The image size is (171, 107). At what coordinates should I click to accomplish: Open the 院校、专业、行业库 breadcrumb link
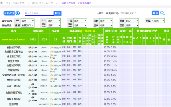(x=42, y=3)
